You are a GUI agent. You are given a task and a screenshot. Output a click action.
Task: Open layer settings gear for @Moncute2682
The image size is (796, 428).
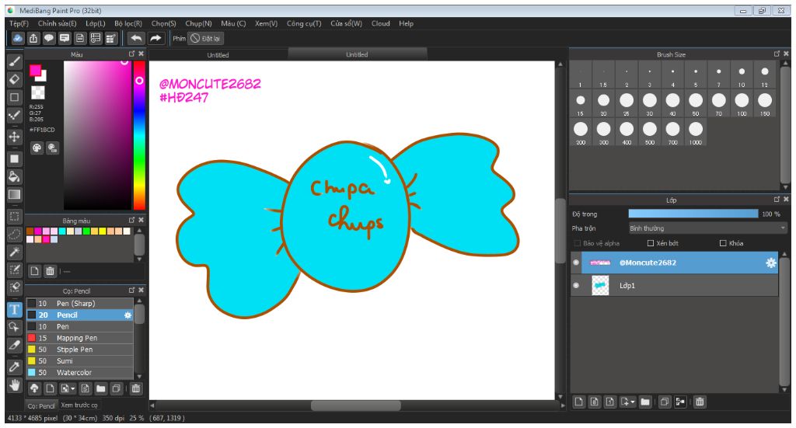[770, 263]
